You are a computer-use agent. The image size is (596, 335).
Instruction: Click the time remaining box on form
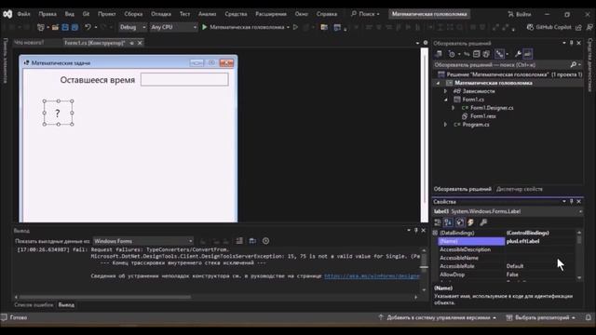(184, 79)
